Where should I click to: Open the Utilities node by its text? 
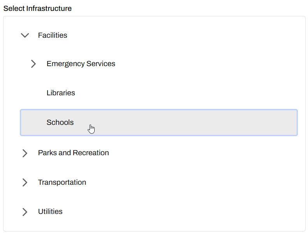point(50,212)
